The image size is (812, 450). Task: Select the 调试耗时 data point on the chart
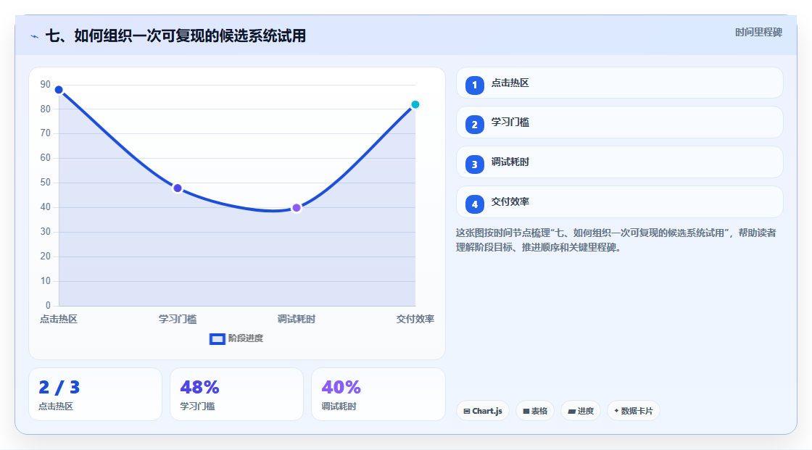[x=297, y=208]
